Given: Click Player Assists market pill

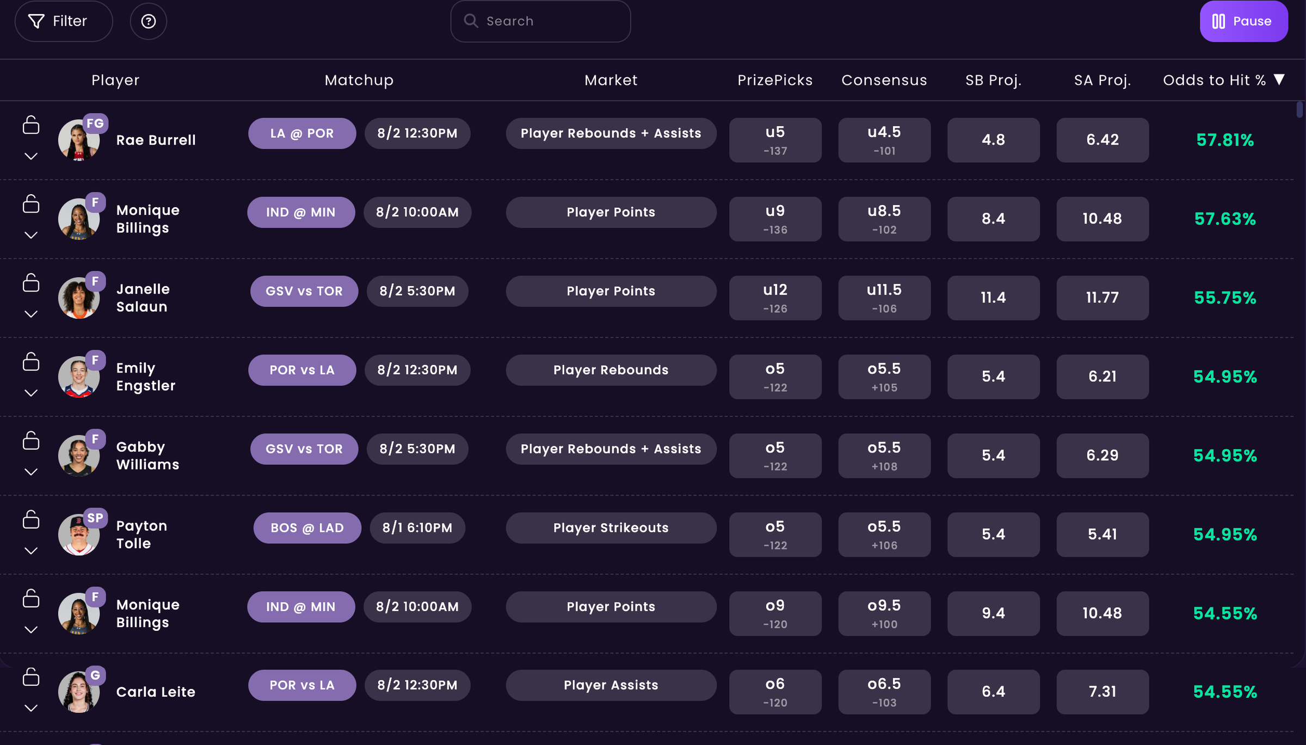Looking at the screenshot, I should (611, 685).
